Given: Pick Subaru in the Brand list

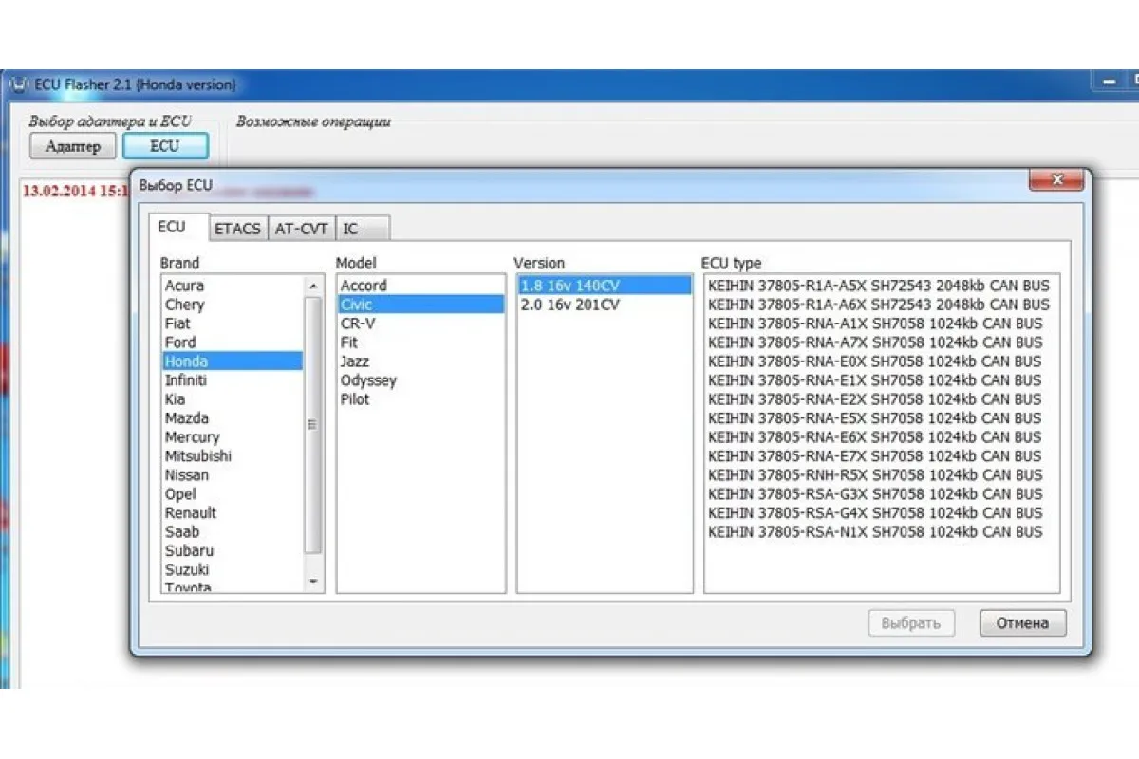Looking at the screenshot, I should 189,551.
